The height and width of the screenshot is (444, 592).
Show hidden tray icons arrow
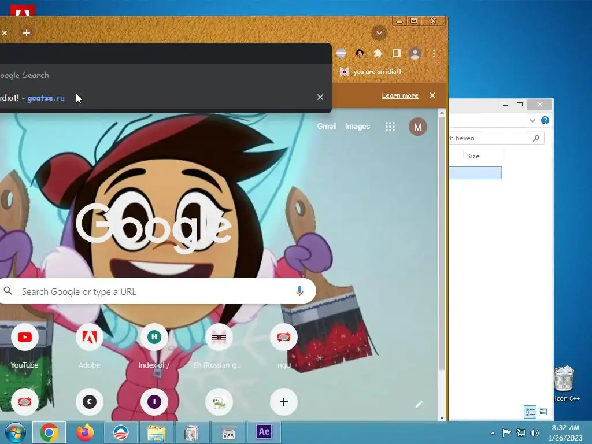point(493,433)
